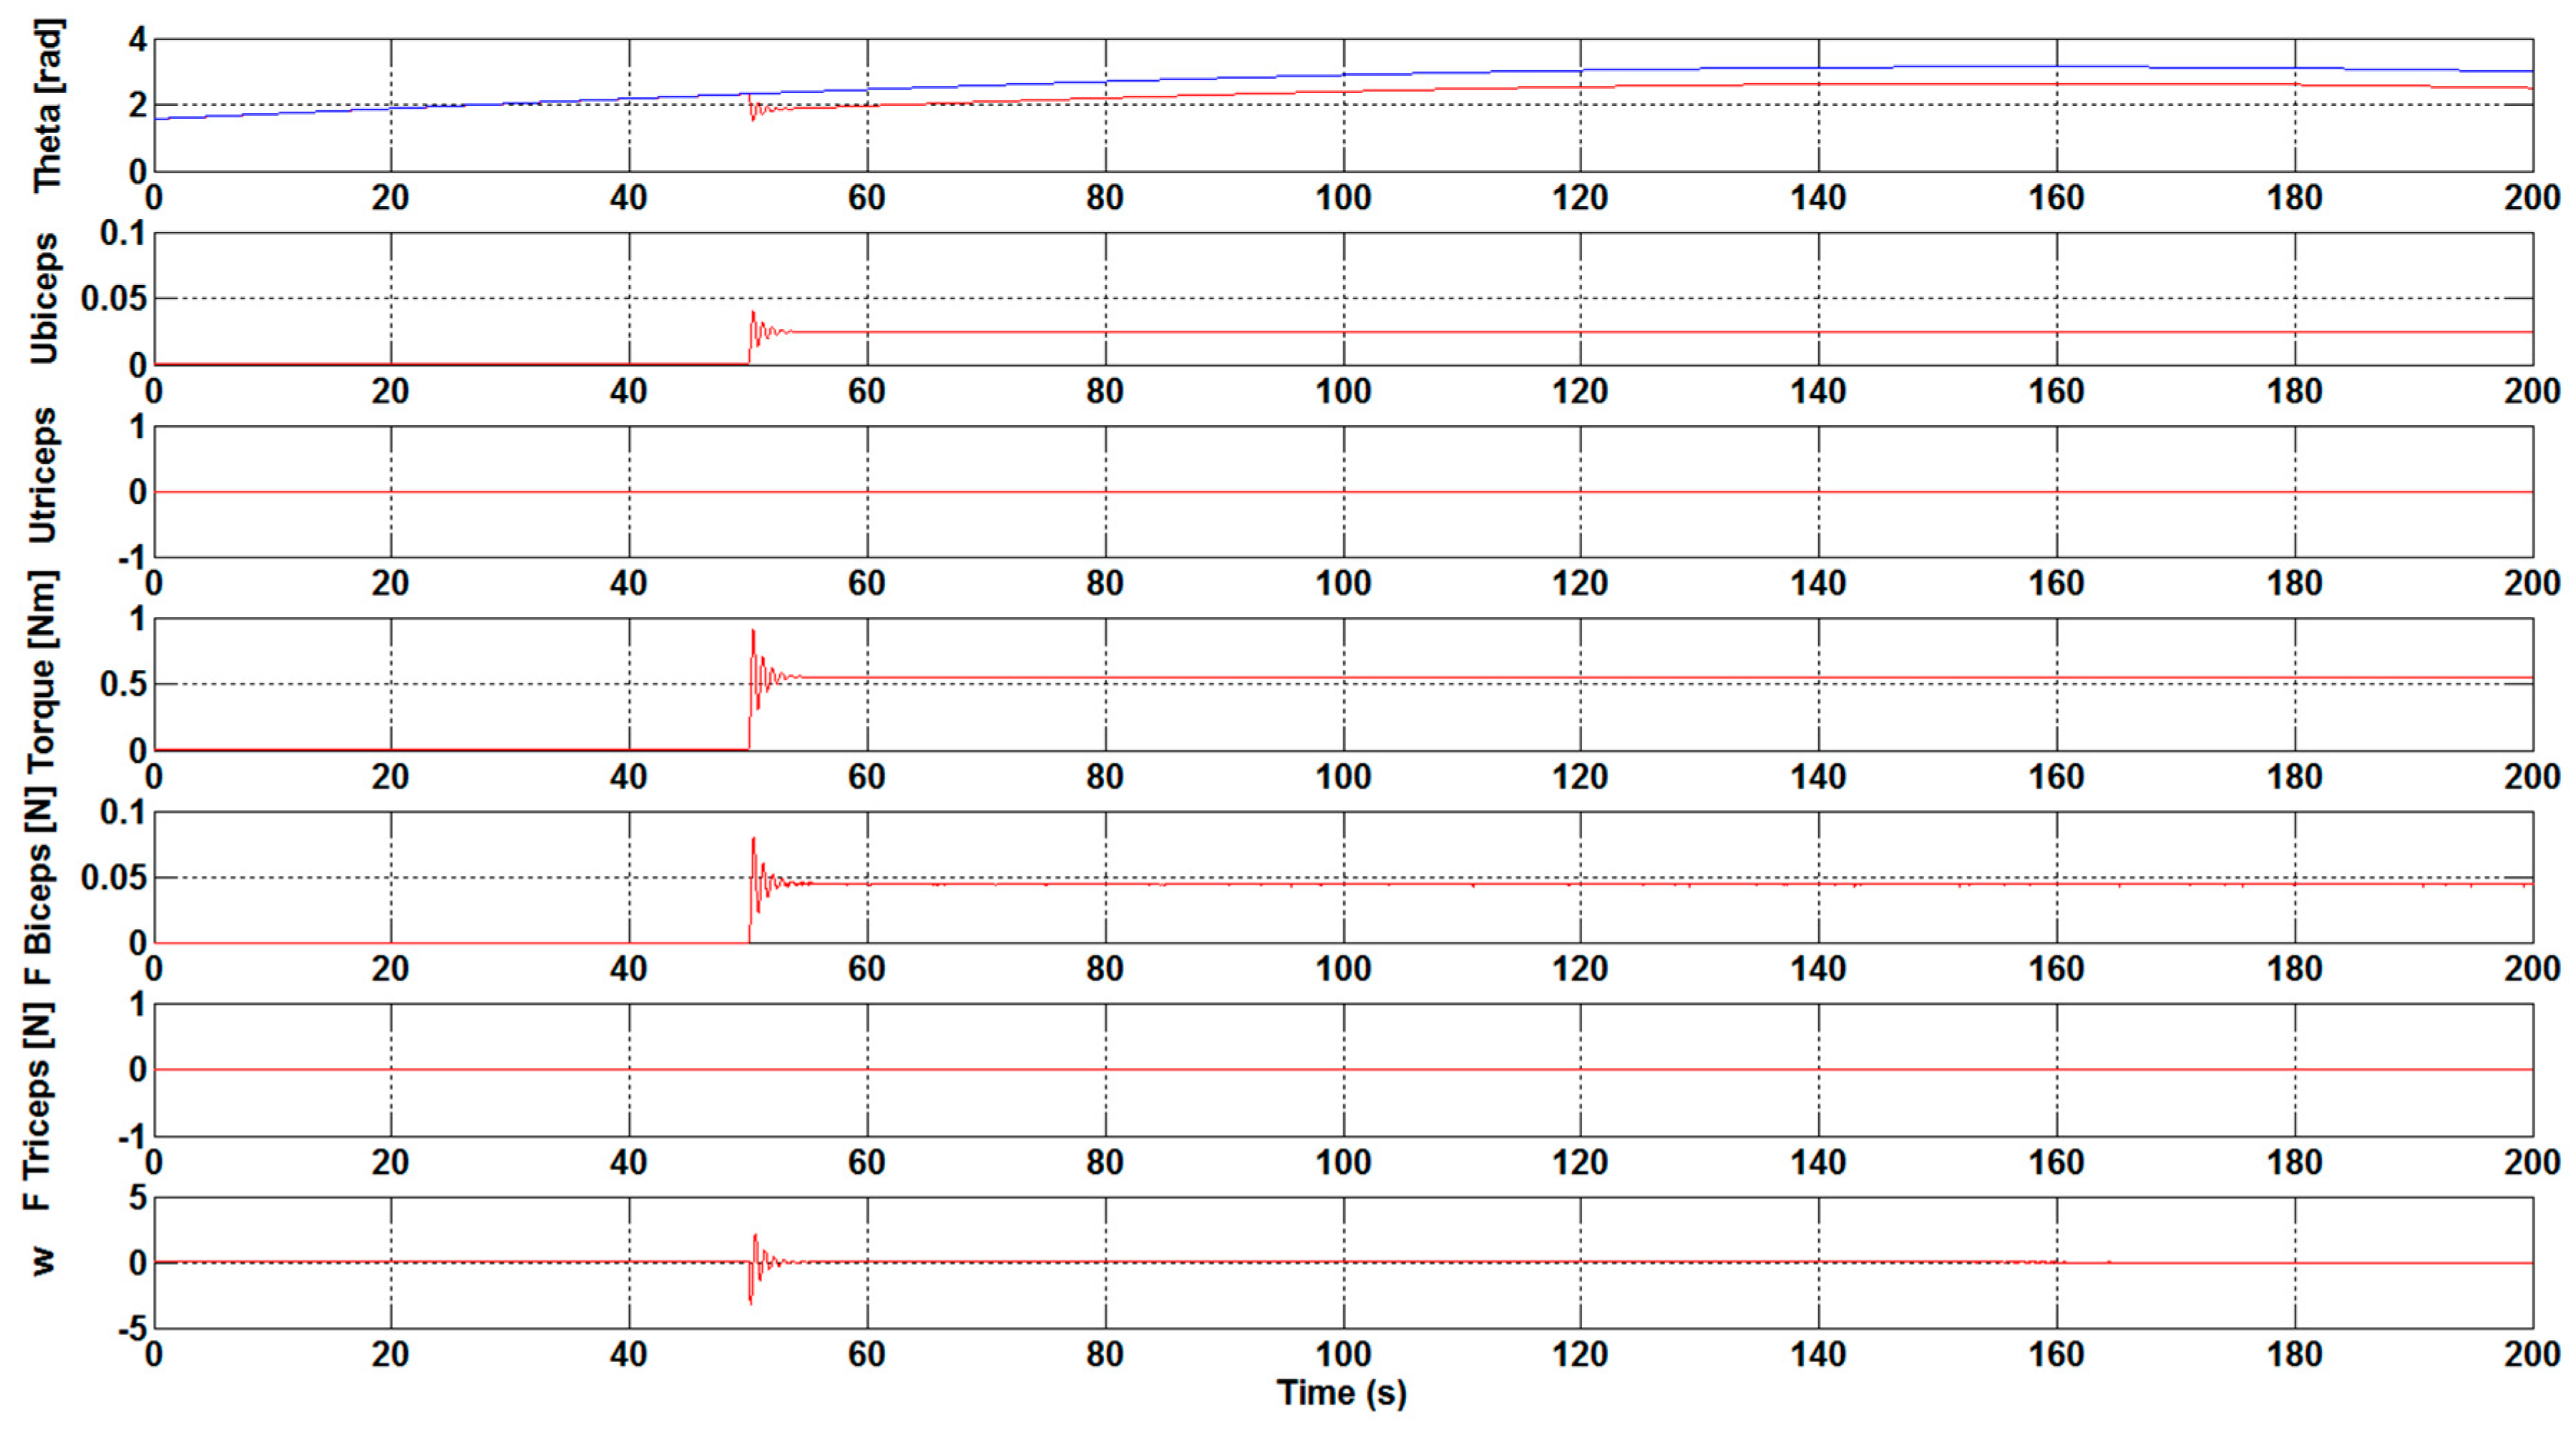Viewport: 2576px width, 1430px height.
Task: Click y-tick "4" on the Theta plot
Action: pos(137,40)
